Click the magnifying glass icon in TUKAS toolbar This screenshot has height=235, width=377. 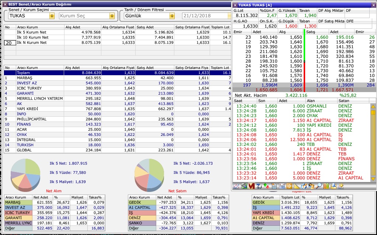[319, 186]
